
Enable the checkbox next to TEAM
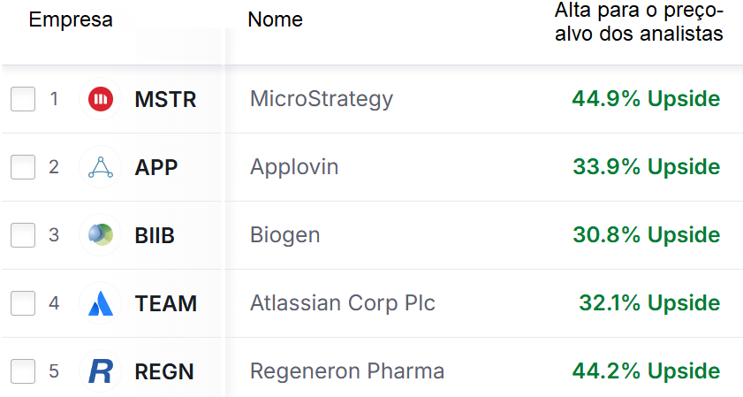click(x=23, y=303)
